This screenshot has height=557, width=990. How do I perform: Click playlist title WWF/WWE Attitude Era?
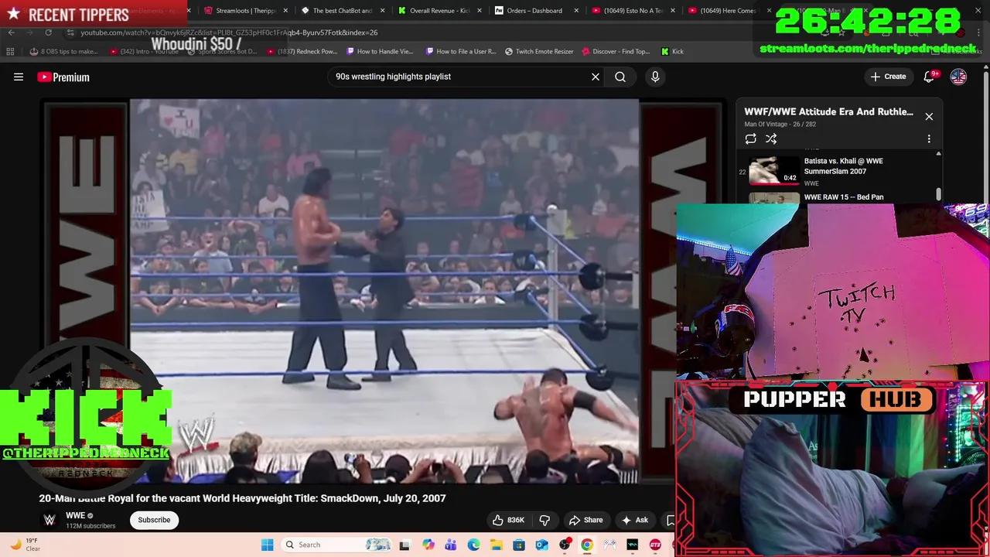point(828,112)
